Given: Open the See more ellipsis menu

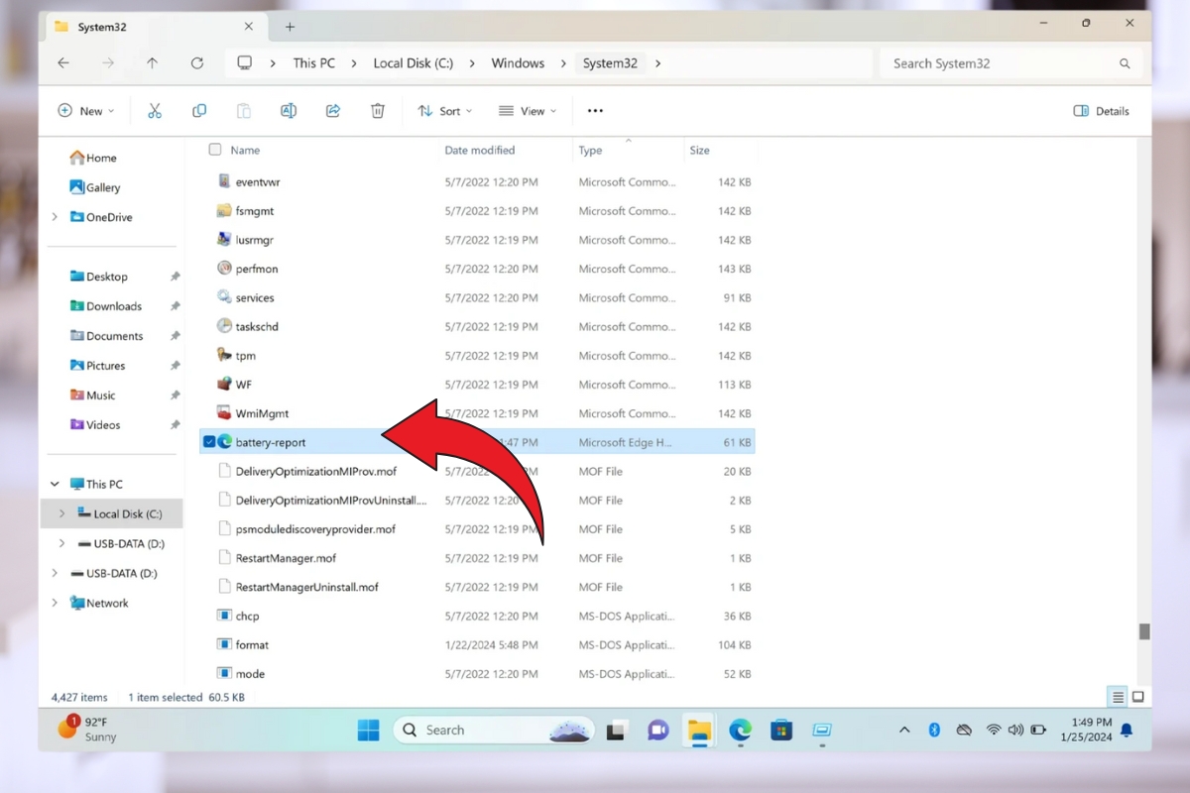Looking at the screenshot, I should point(595,111).
